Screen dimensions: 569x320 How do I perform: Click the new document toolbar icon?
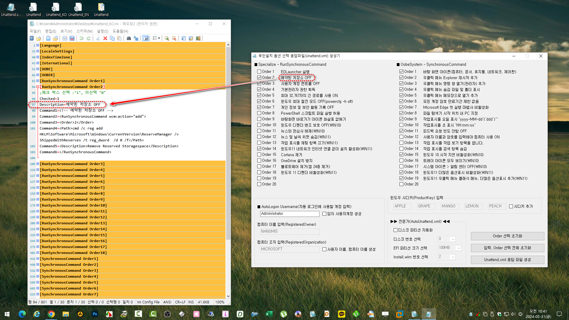point(48,38)
